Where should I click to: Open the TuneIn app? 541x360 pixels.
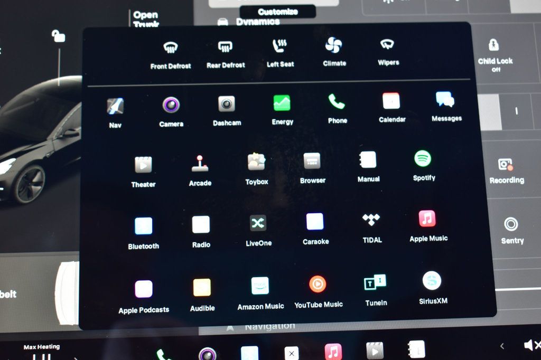pyautogui.click(x=375, y=283)
